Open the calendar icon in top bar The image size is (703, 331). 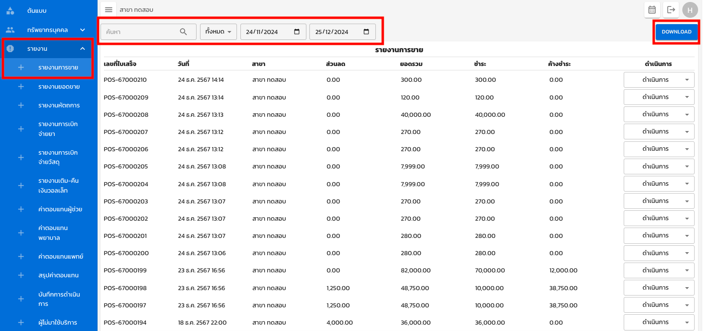[x=652, y=10]
